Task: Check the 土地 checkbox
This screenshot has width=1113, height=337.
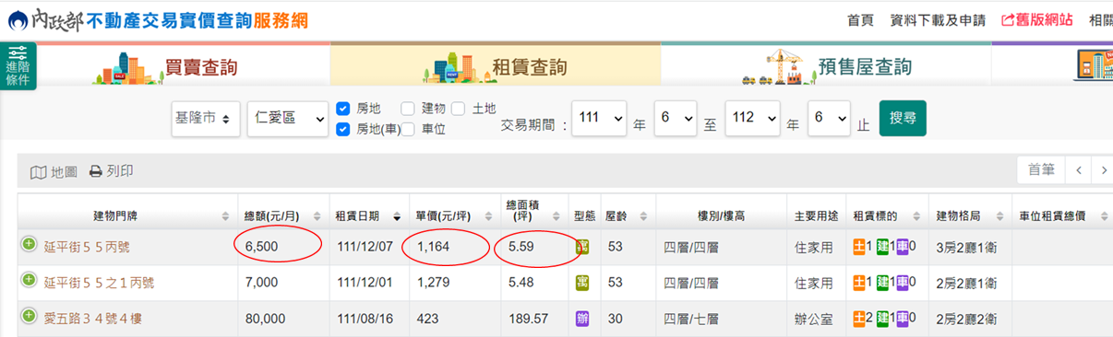Action: (458, 109)
